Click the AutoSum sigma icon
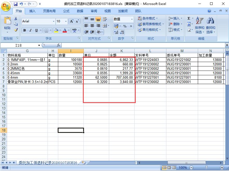229x171 pixels. [x=189, y=18]
